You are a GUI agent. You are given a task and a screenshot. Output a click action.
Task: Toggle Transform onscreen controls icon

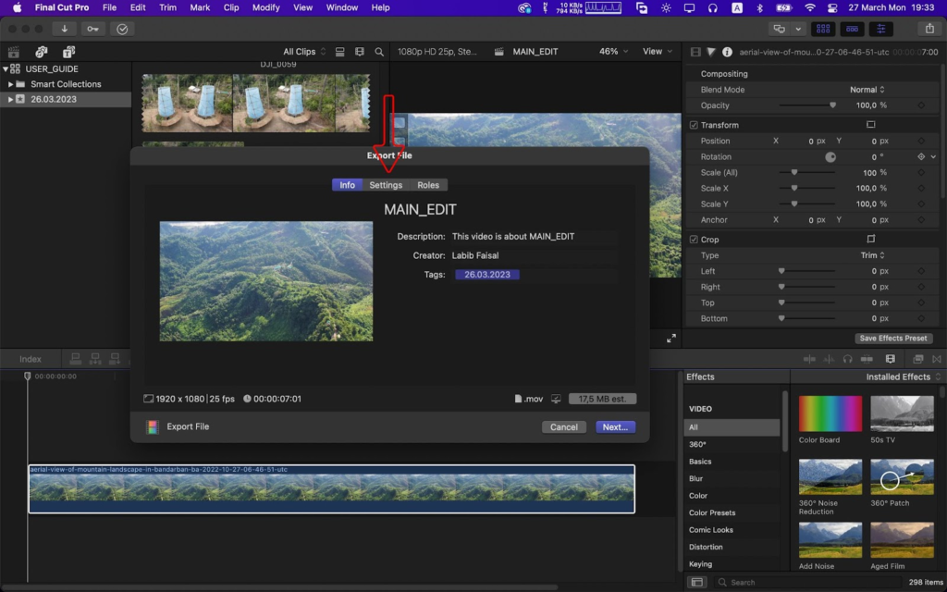[x=870, y=125]
